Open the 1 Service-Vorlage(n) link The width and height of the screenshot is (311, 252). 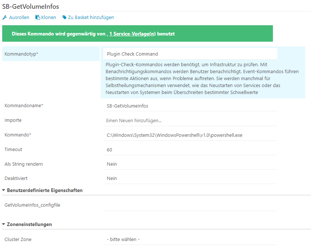tap(133, 34)
